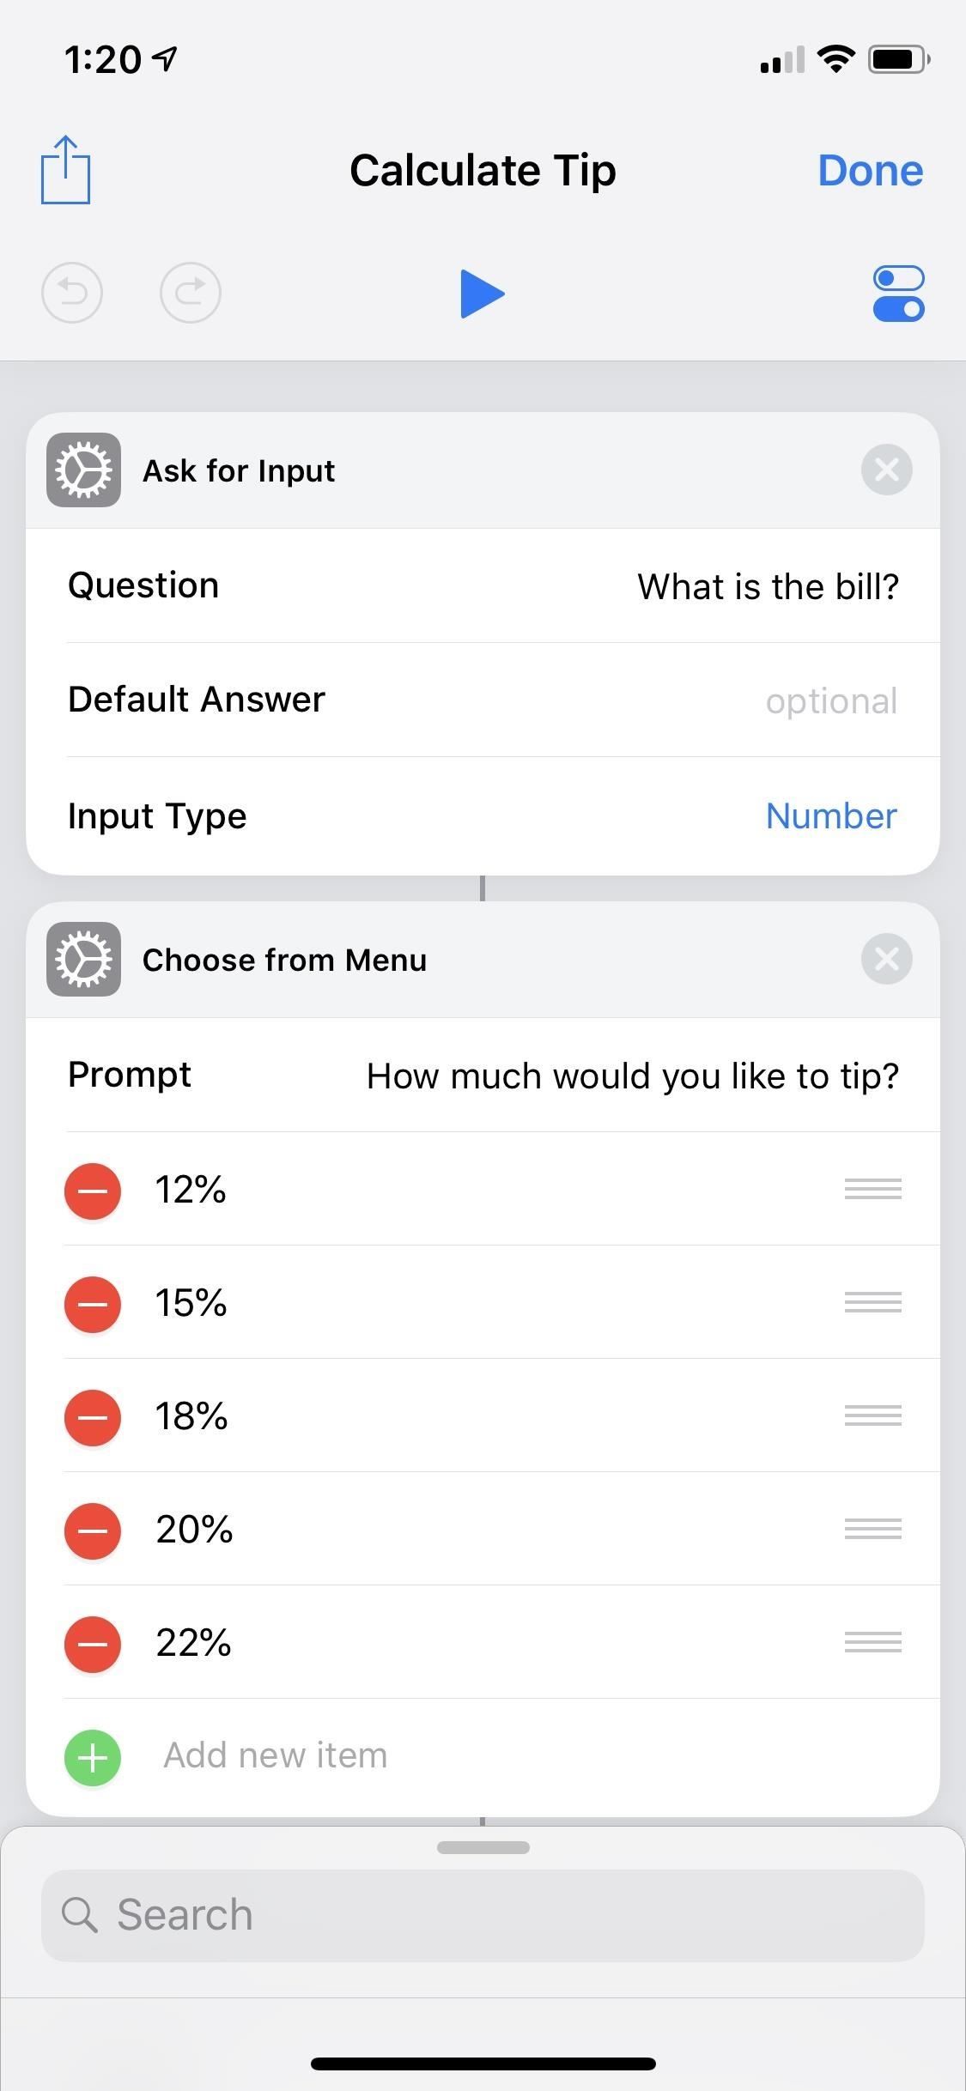
Task: Tap the search actions field
Action: (x=483, y=1915)
